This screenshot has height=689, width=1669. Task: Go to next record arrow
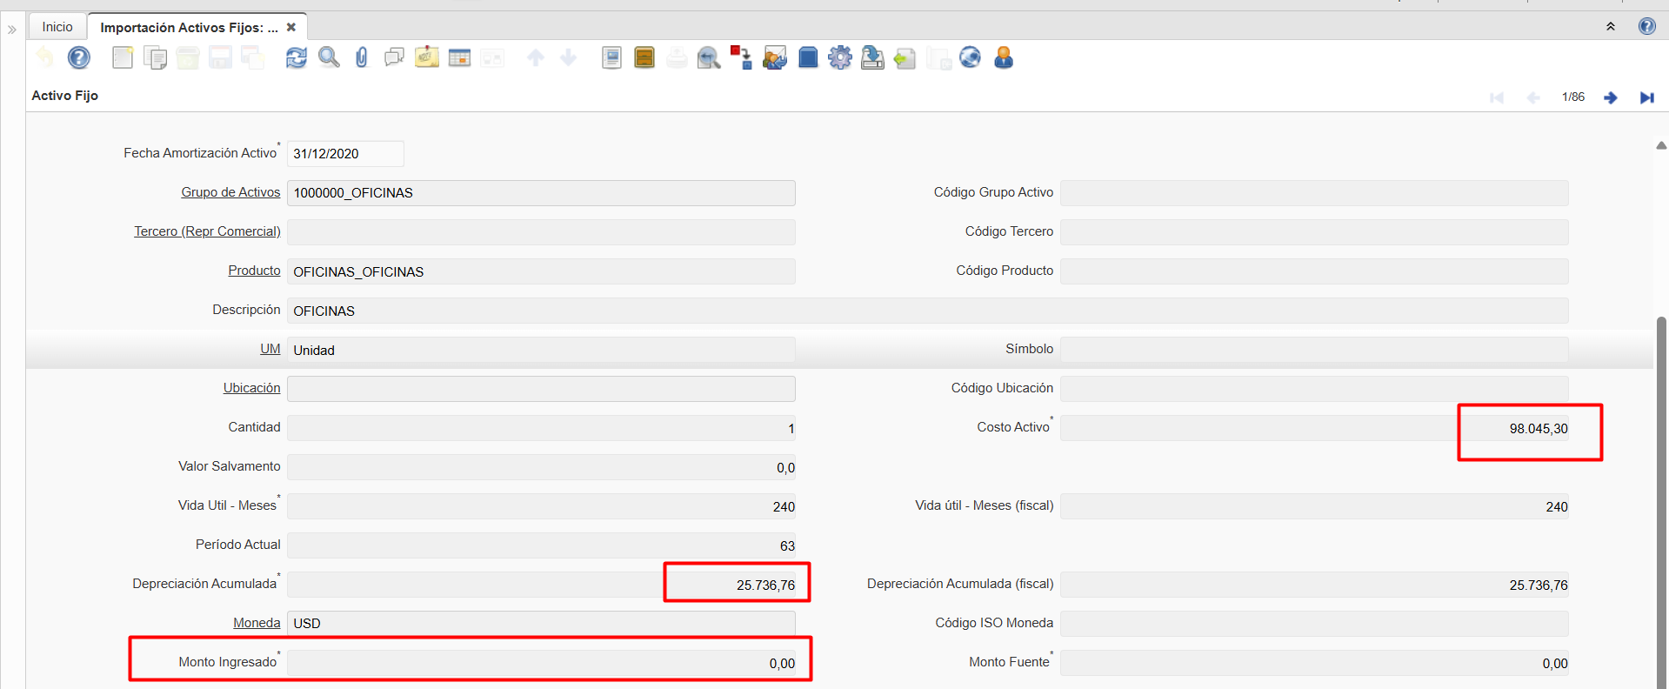pyautogui.click(x=1610, y=97)
